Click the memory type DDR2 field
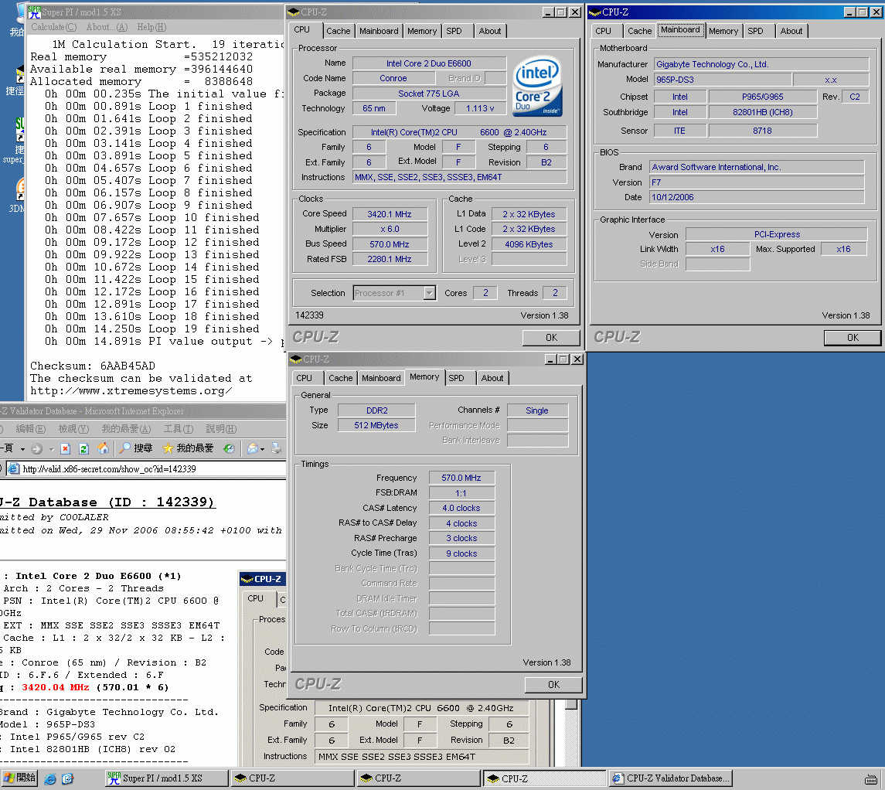Viewport: 885px width, 790px height. pos(376,410)
